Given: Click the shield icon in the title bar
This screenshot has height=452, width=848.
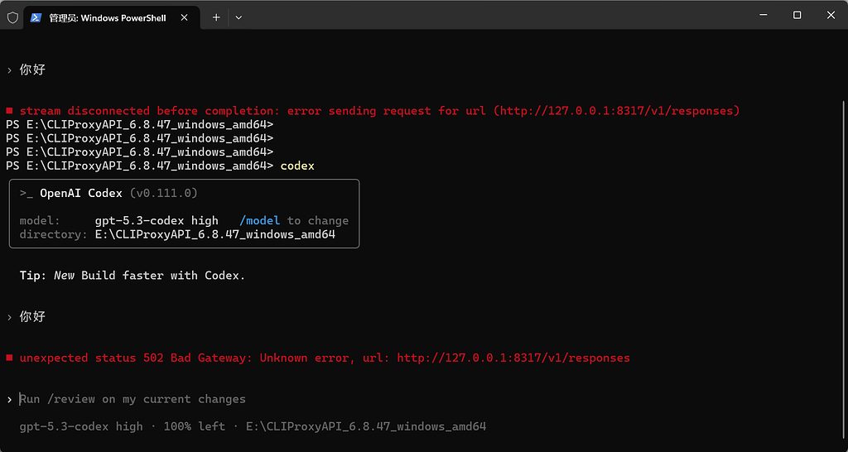Looking at the screenshot, I should click(12, 17).
